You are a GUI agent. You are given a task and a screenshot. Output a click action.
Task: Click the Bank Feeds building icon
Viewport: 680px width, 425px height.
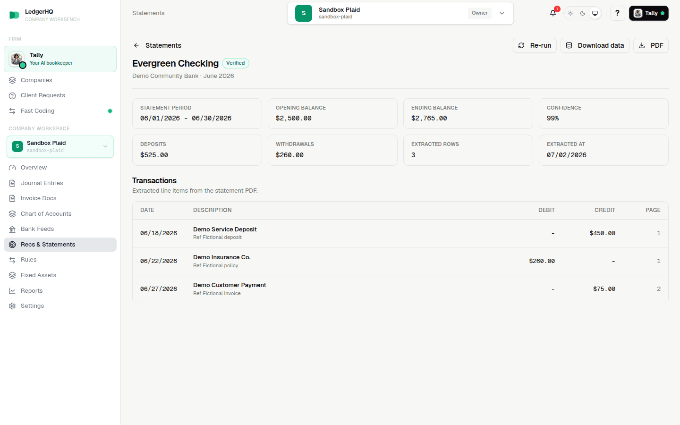12,229
